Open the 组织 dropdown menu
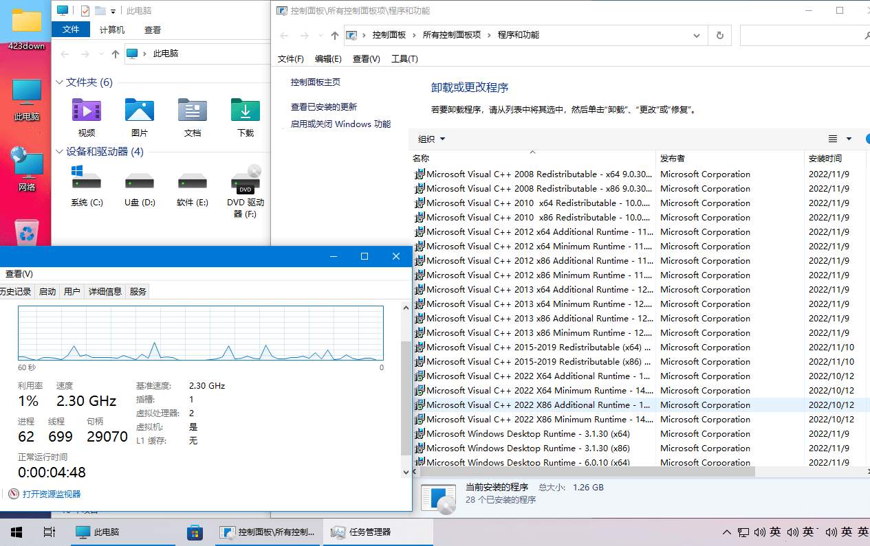Viewport: 870px width, 546px height. click(x=431, y=139)
